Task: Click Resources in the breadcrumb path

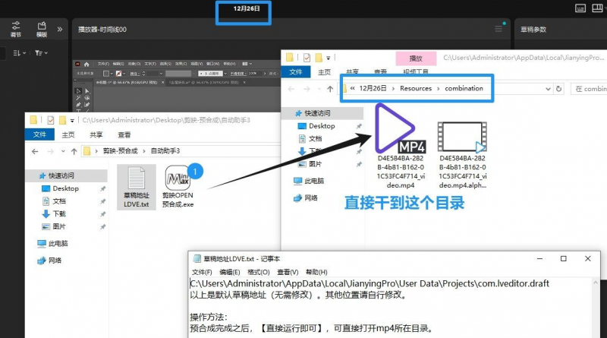Action: pyautogui.click(x=416, y=88)
